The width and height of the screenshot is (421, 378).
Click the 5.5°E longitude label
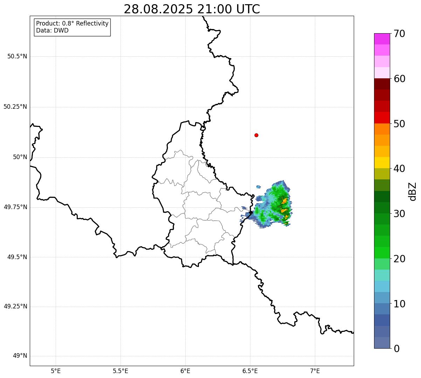pos(120,371)
